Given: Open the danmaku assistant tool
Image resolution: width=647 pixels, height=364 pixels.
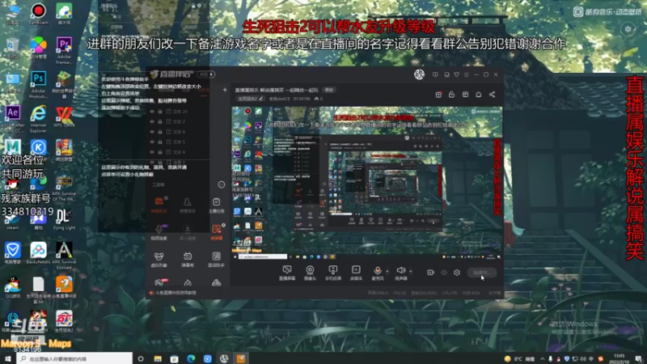Looking at the screenshot, I should pyautogui.click(x=159, y=205).
